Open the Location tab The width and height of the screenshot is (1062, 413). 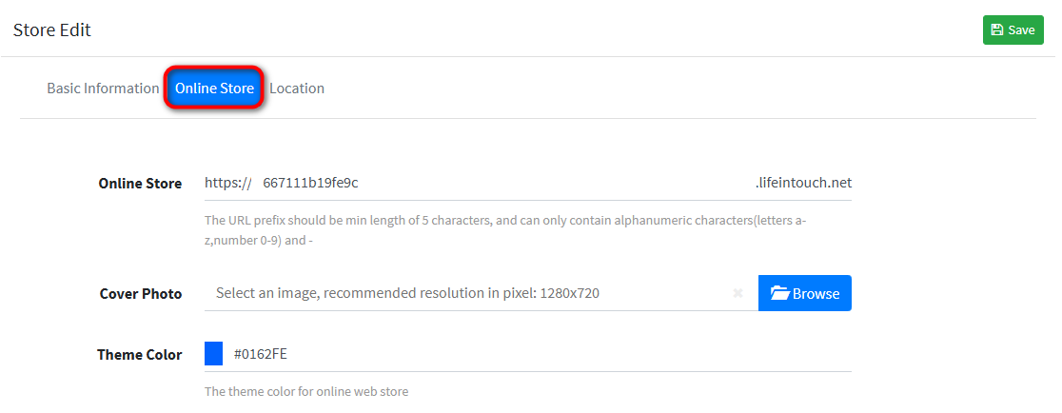pos(297,88)
